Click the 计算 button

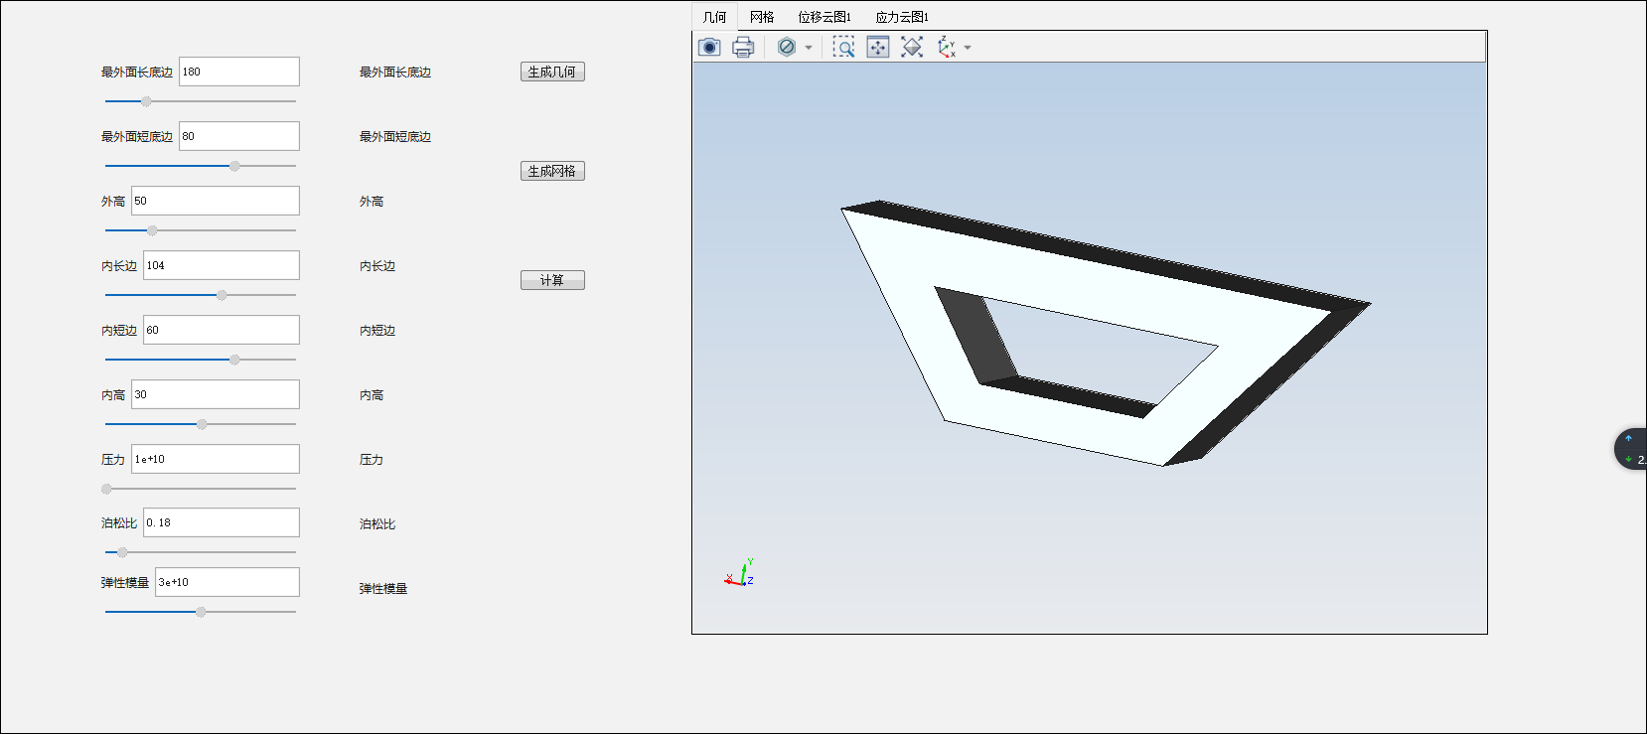click(552, 280)
